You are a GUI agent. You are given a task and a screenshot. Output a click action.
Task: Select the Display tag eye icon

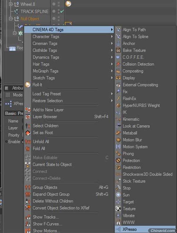pos(118,78)
